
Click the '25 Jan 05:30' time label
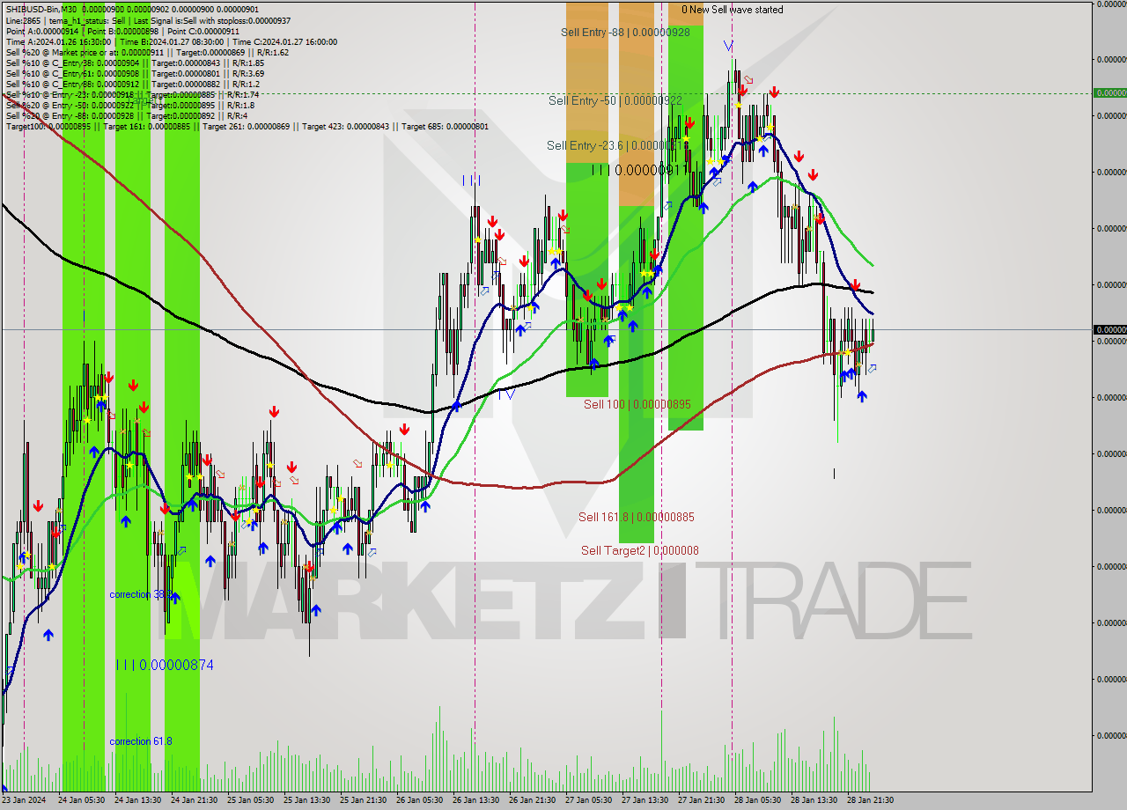pos(250,800)
